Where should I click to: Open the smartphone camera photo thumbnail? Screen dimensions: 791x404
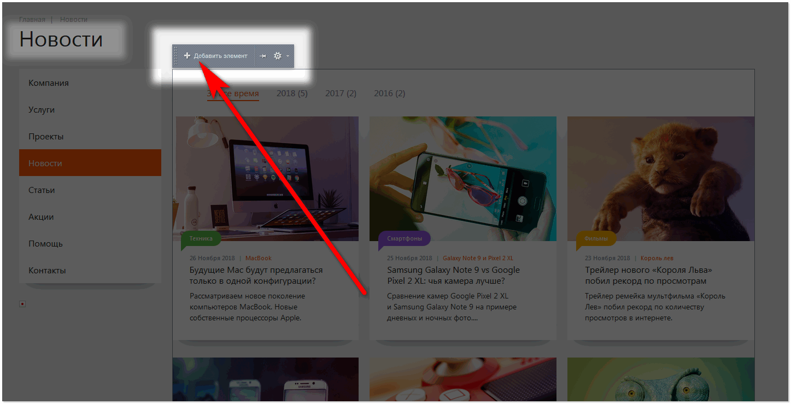(463, 178)
